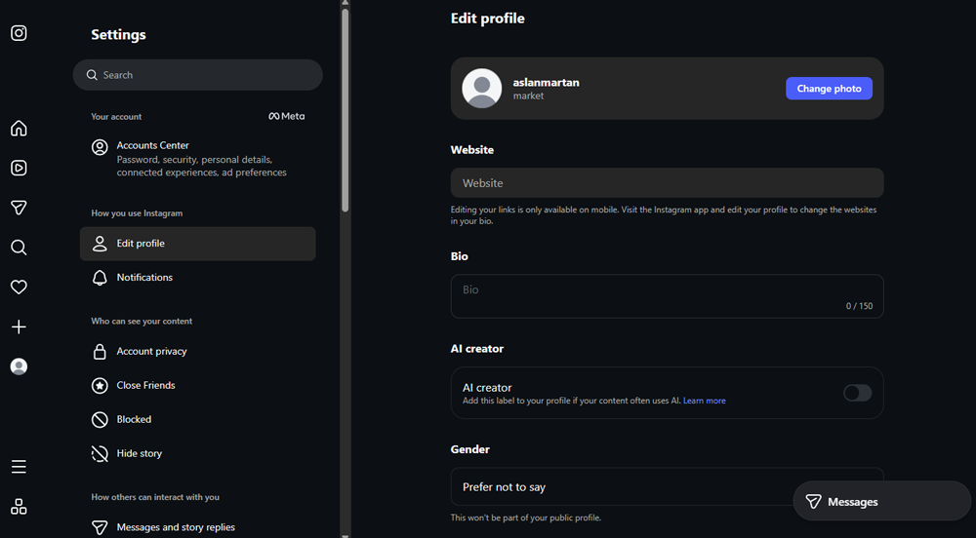Open Reels from the sidebar
976x538 pixels.
pyautogui.click(x=19, y=168)
